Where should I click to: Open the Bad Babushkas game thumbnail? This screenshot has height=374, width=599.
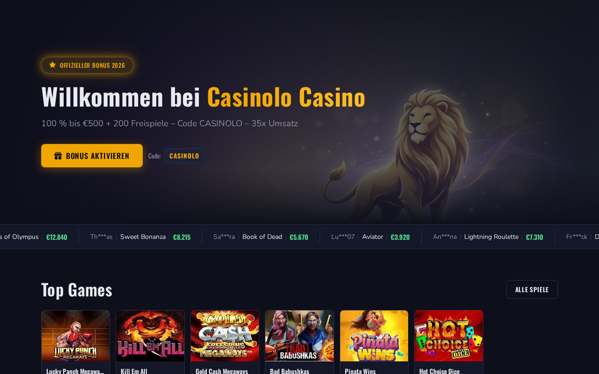click(299, 336)
